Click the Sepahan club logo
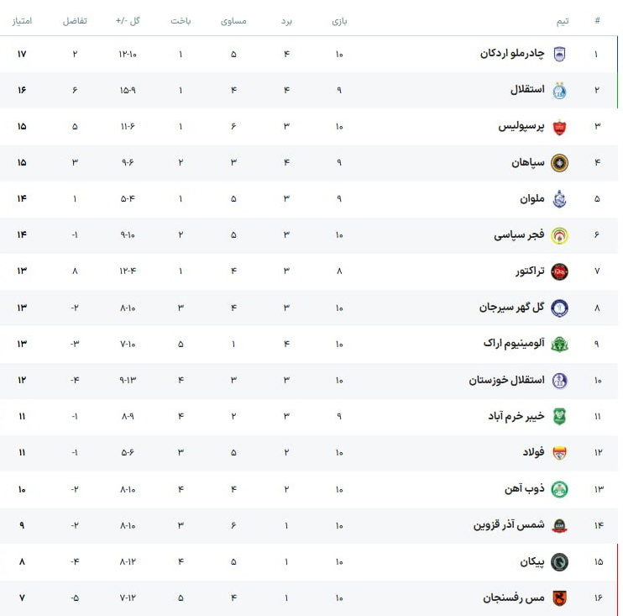This screenshot has height=616, width=623. point(559,163)
